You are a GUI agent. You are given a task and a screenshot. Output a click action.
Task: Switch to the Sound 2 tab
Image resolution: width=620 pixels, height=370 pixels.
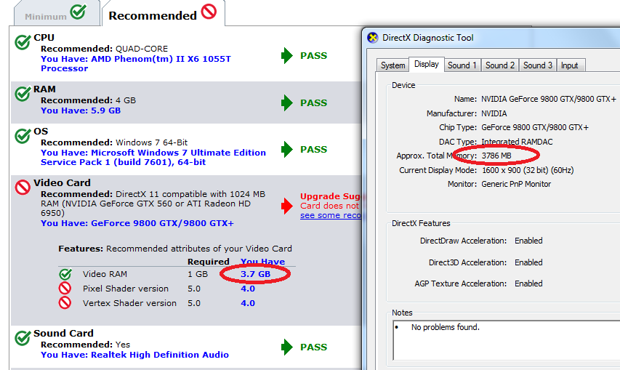[500, 65]
